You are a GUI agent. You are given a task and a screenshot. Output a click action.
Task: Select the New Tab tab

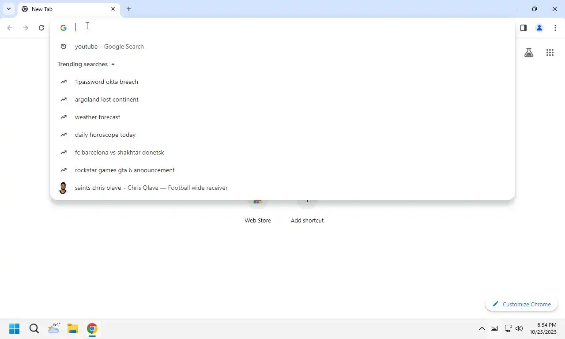[69, 9]
